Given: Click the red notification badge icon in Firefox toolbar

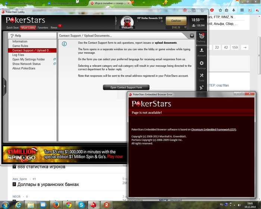Looking at the screenshot, I should (x=212, y=10).
